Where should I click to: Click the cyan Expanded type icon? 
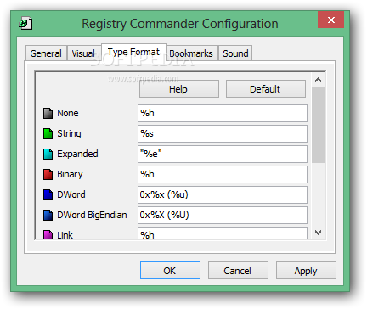pos(48,154)
